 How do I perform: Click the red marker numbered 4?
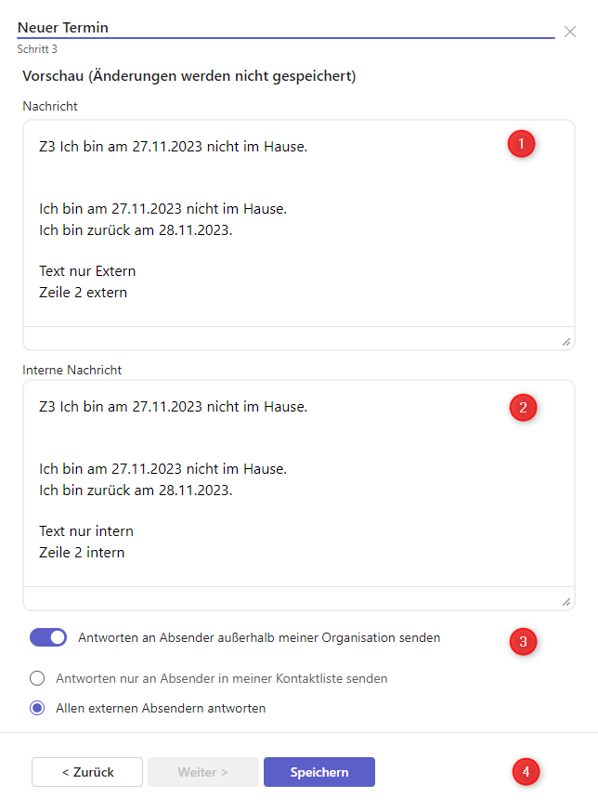(526, 771)
